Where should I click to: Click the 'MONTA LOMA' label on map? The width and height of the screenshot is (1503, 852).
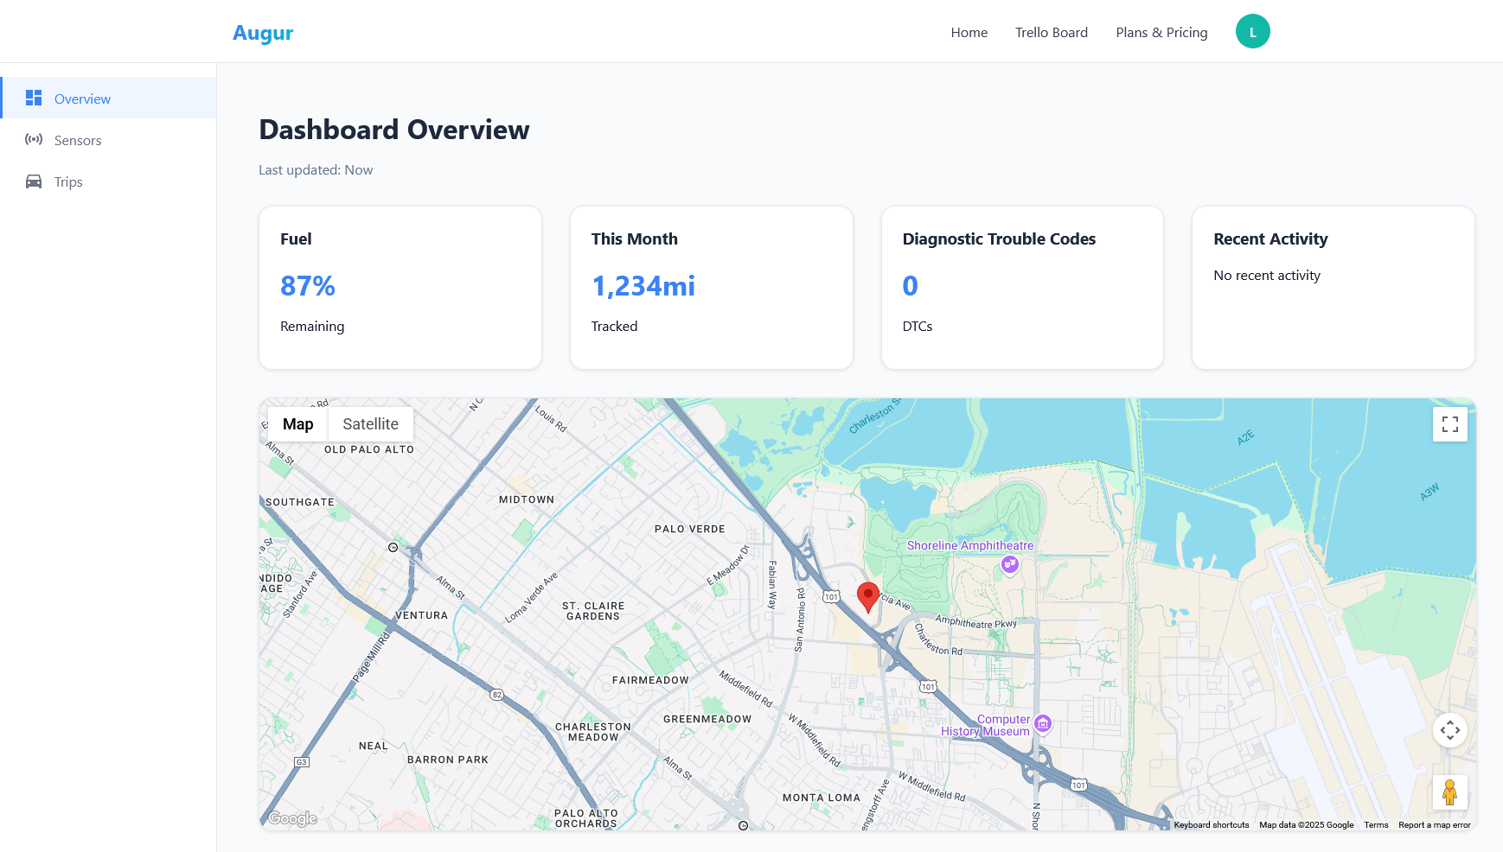tap(821, 798)
